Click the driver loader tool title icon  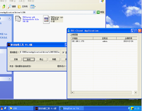click(x=9, y=45)
